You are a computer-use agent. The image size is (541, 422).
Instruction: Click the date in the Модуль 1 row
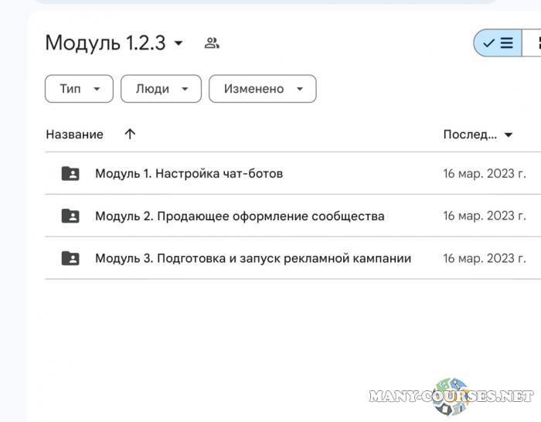485,173
